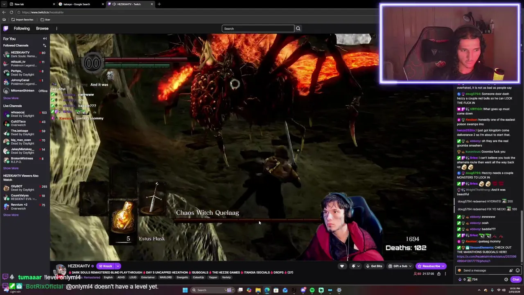Viewport: 524px width, 295px height.
Task: Open HEZEKIAHTV in followed channels
Action: pyautogui.click(x=25, y=54)
